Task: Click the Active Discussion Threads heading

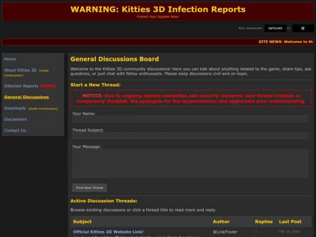Action: 104,201
